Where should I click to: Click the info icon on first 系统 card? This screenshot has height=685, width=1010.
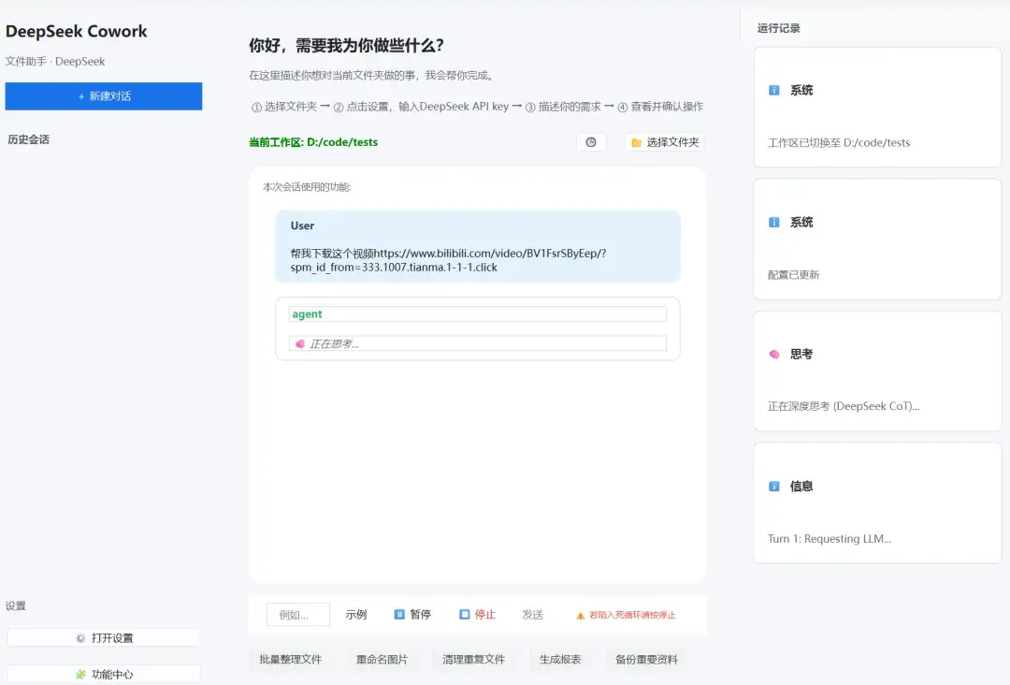click(774, 90)
